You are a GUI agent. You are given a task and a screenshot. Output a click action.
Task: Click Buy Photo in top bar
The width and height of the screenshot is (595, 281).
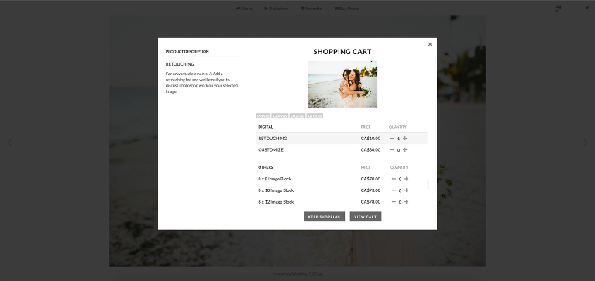point(346,9)
